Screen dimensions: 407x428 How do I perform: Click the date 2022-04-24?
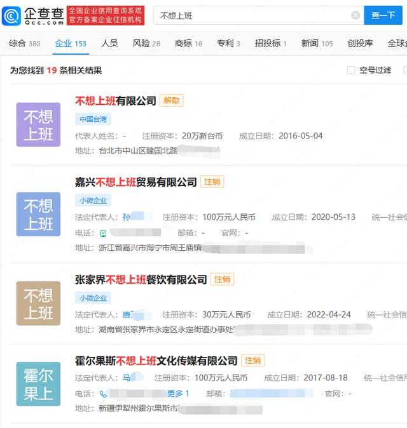[329, 314]
